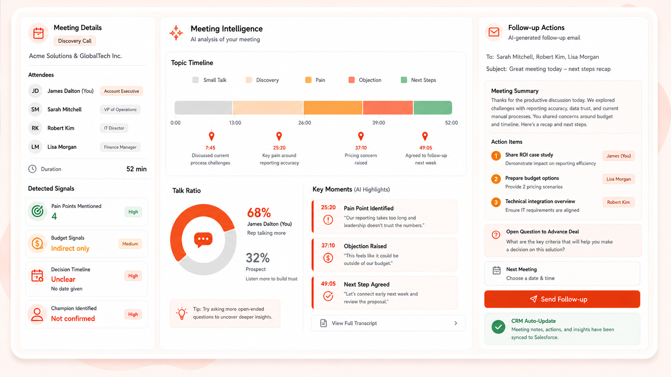Click the dollar icon under 37:10 key moment
Viewport: 671px width, 377px height.
pos(328,258)
